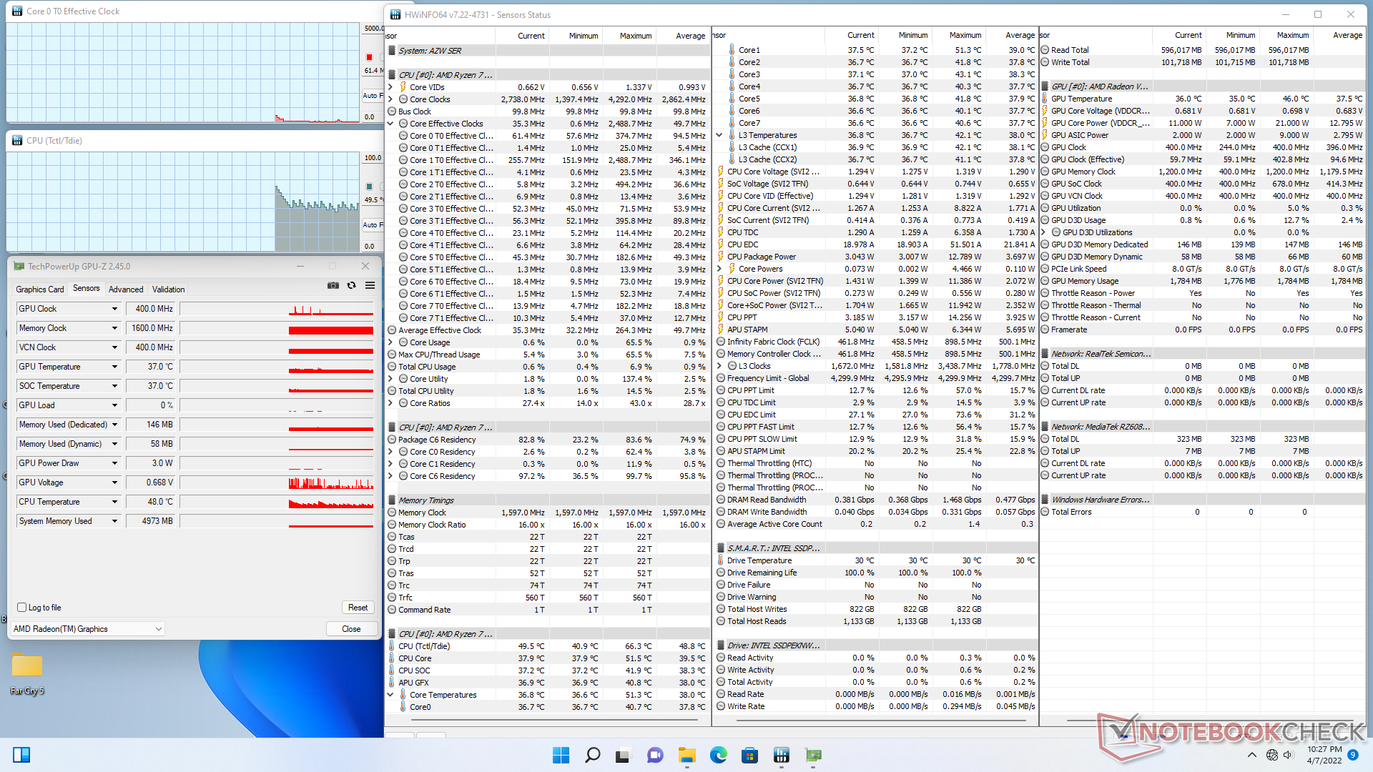This screenshot has width=1373, height=772.
Task: Open GPU Clock sensor dropdown in GPU-Z
Action: (114, 309)
